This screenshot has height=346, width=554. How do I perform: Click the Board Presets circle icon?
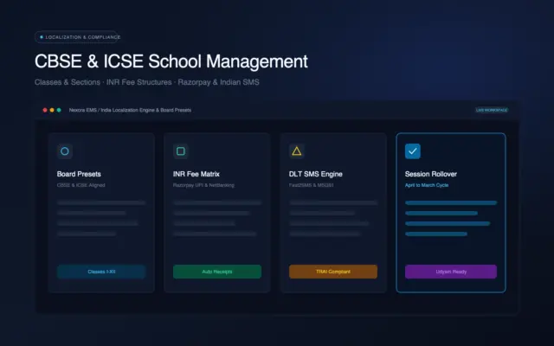point(65,151)
